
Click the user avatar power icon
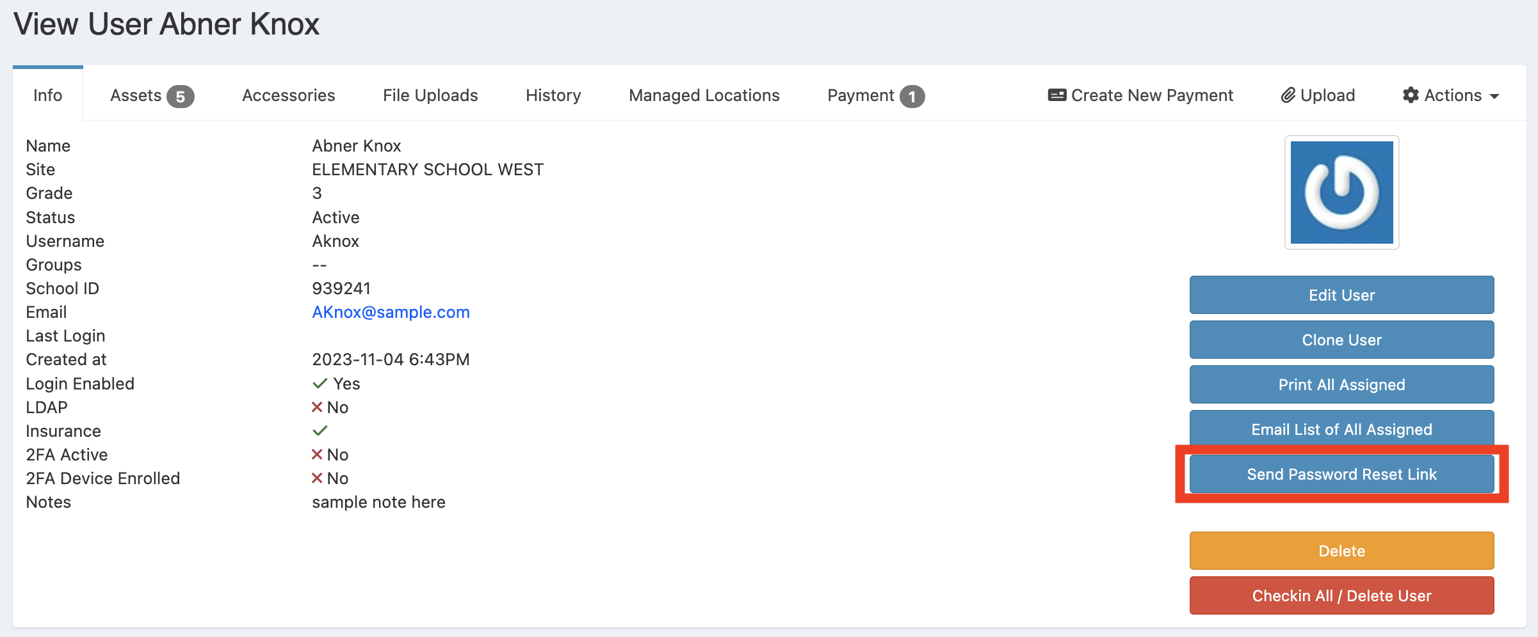coord(1341,193)
